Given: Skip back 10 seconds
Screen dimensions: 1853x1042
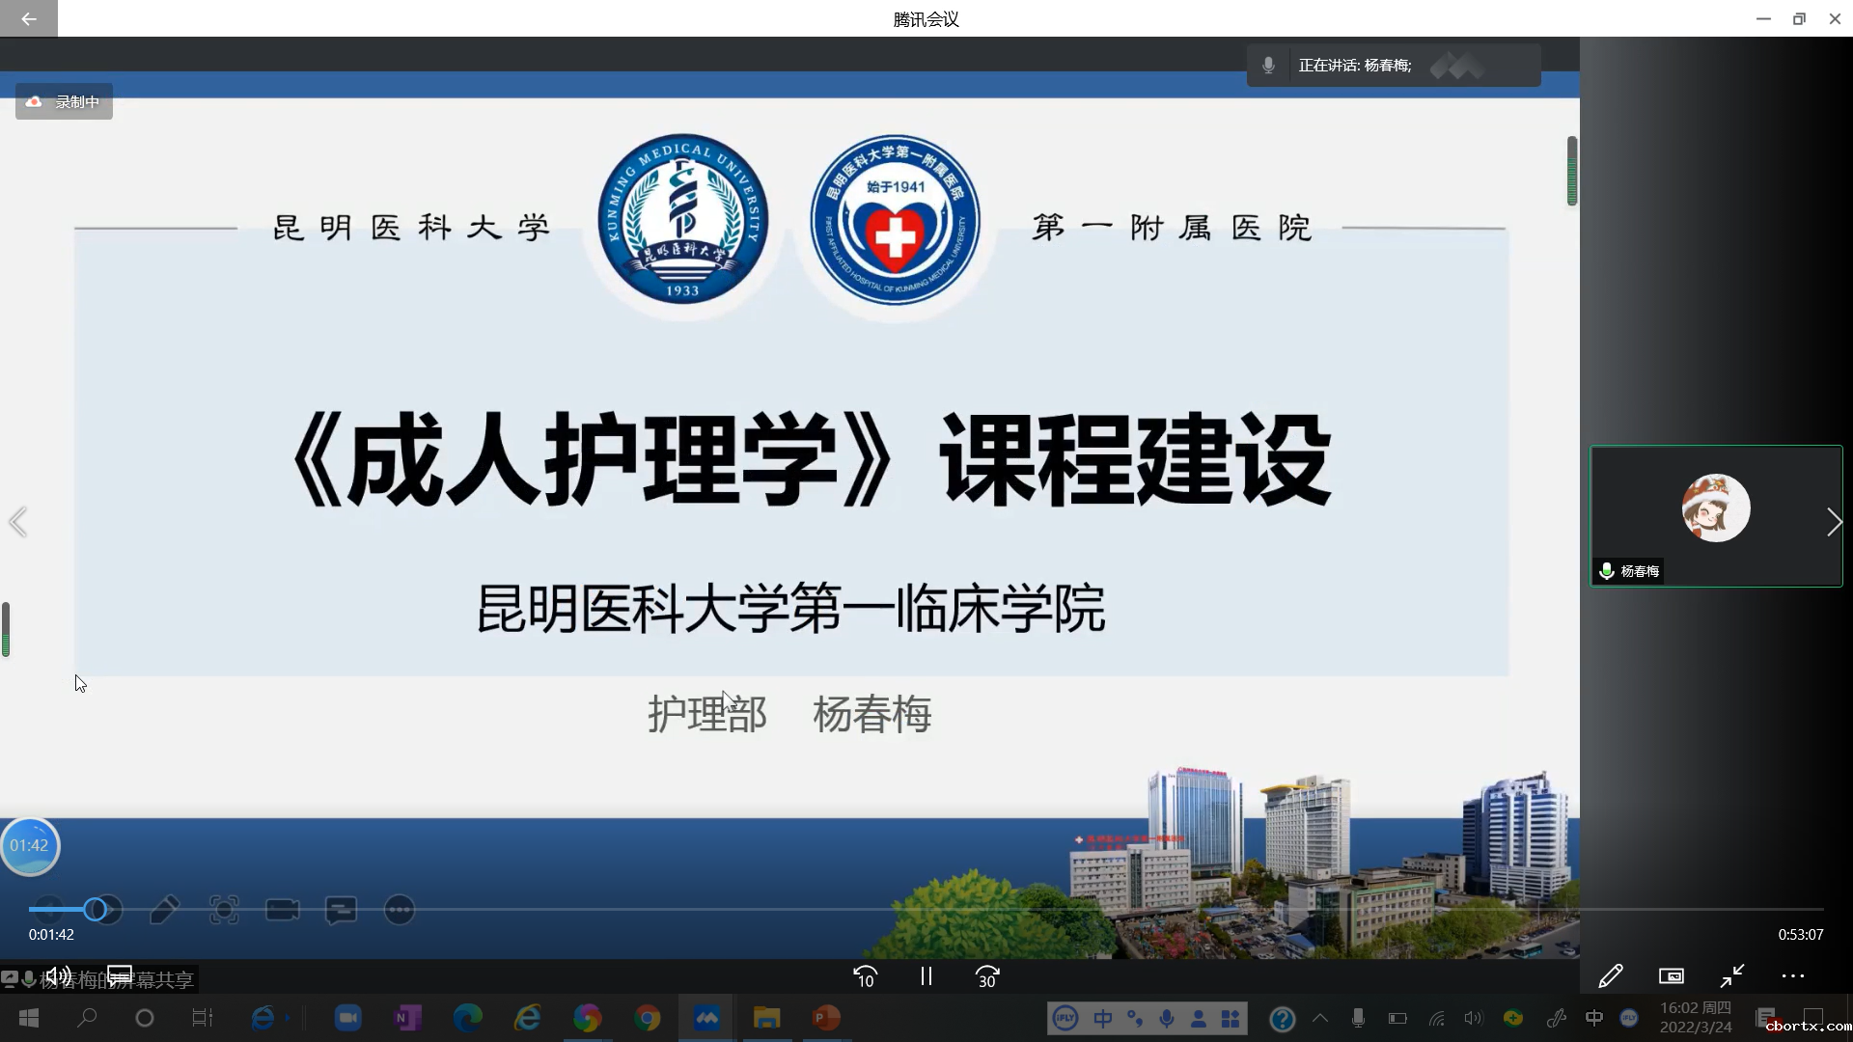Looking at the screenshot, I should click(x=865, y=976).
